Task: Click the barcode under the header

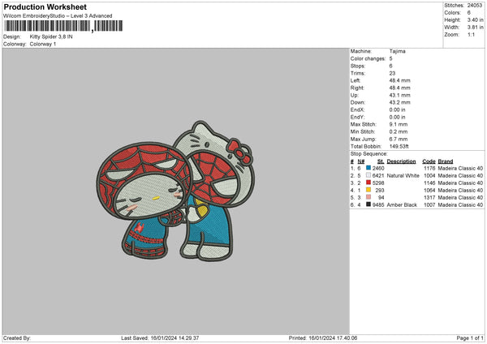Action: 63,26
